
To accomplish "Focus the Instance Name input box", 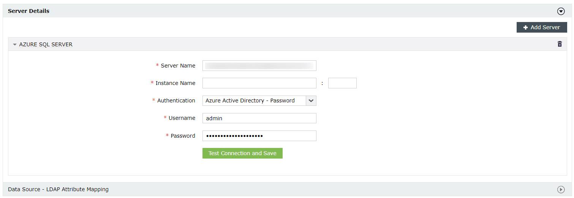I will point(259,83).
